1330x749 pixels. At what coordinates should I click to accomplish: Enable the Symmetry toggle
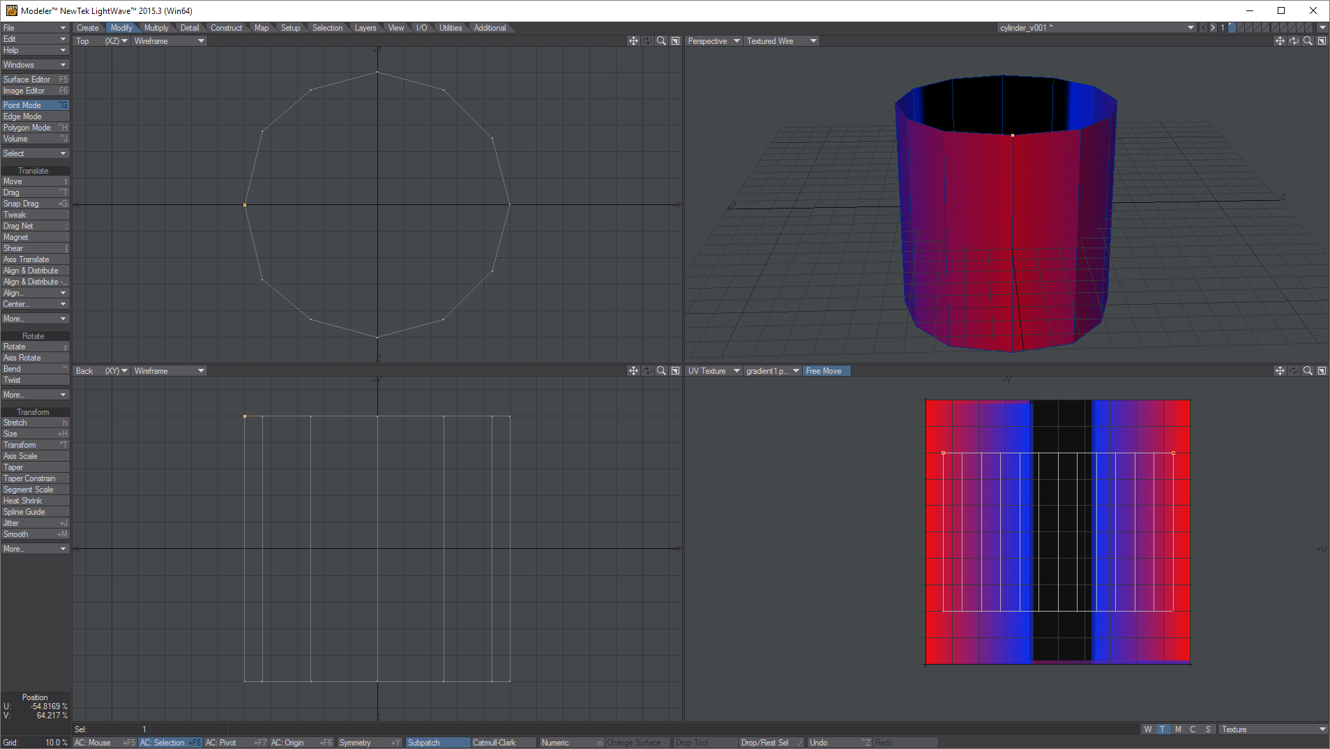click(368, 743)
